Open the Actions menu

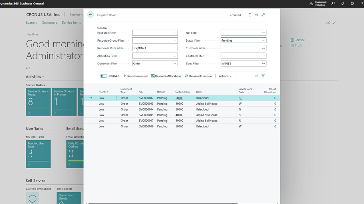[225, 76]
